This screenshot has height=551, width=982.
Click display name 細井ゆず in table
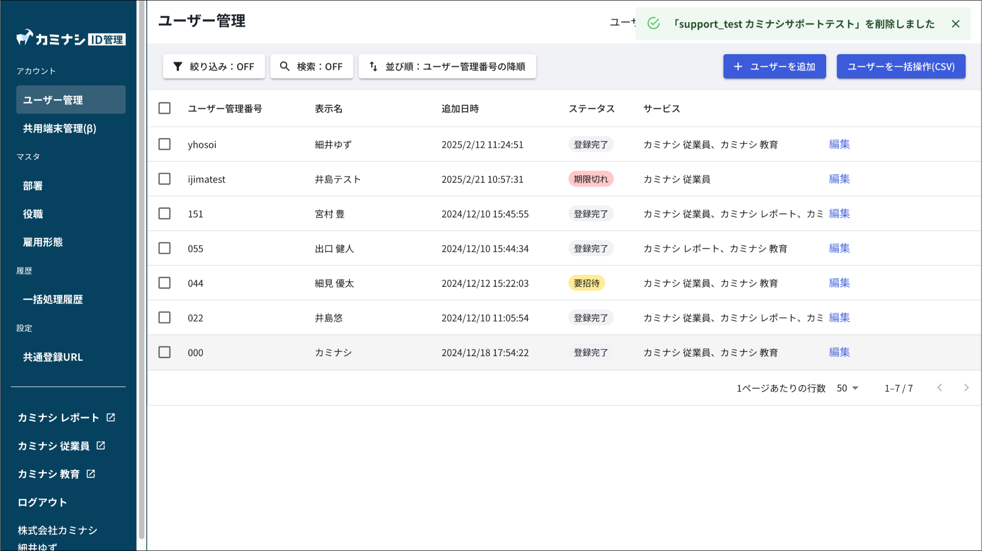pos(333,145)
